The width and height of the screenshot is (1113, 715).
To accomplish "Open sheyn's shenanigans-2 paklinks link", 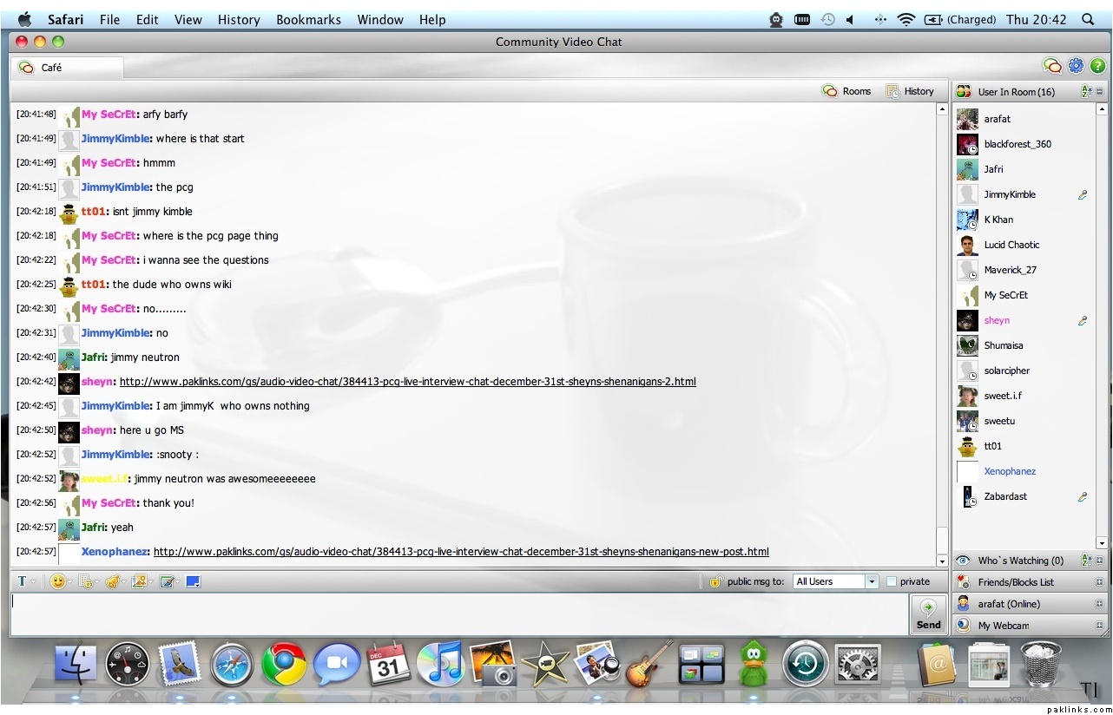I will [407, 382].
